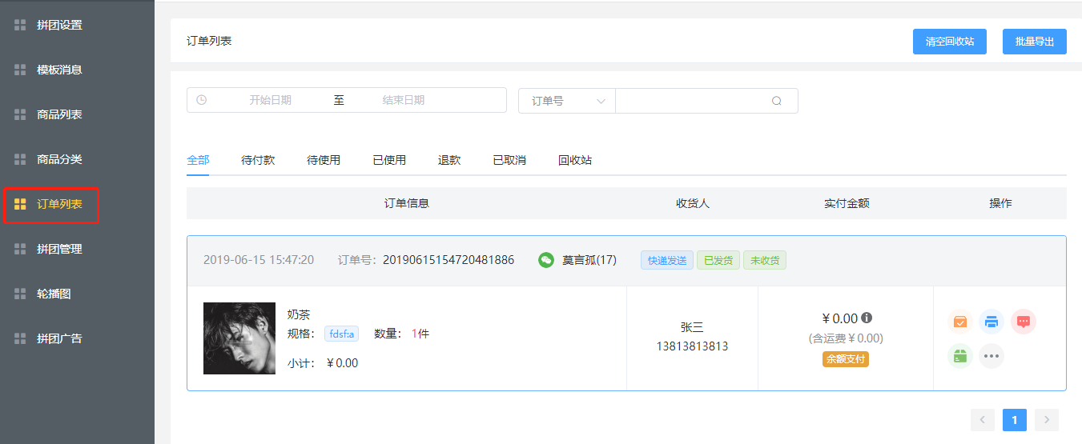Open 拼团管理 in the sidebar
This screenshot has width=1082, height=444.
pyautogui.click(x=59, y=249)
